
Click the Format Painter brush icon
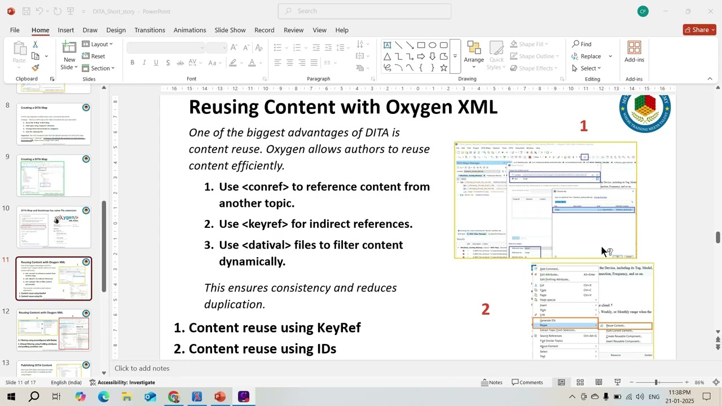pos(35,68)
